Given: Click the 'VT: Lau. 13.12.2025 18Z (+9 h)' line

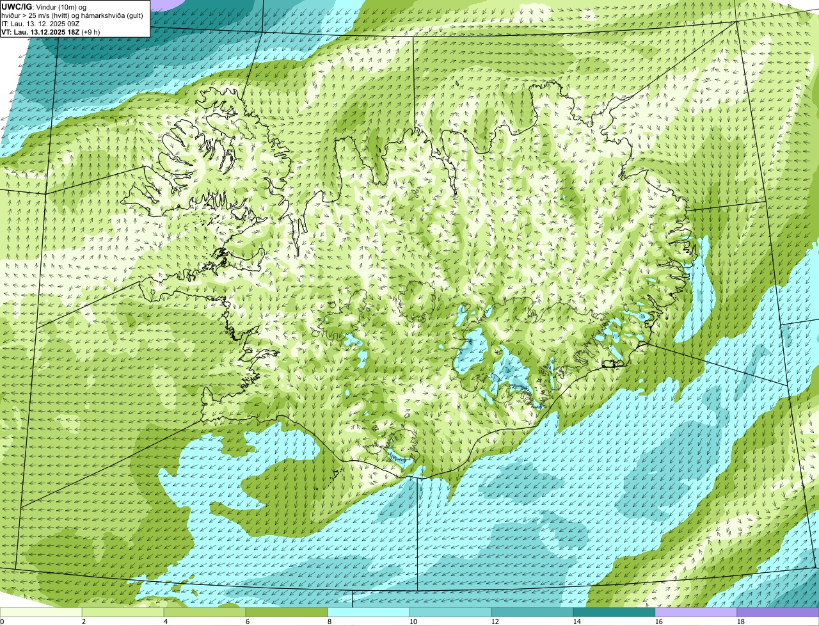Looking at the screenshot, I should tap(52, 31).
